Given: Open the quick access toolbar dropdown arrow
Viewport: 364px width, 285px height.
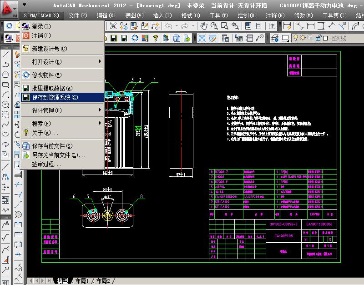Looking at the screenshot, I should (x=24, y=5).
